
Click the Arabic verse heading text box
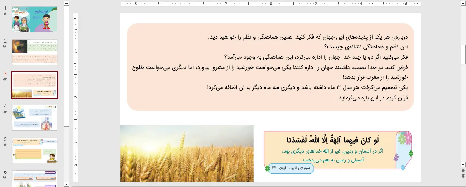click(333, 140)
